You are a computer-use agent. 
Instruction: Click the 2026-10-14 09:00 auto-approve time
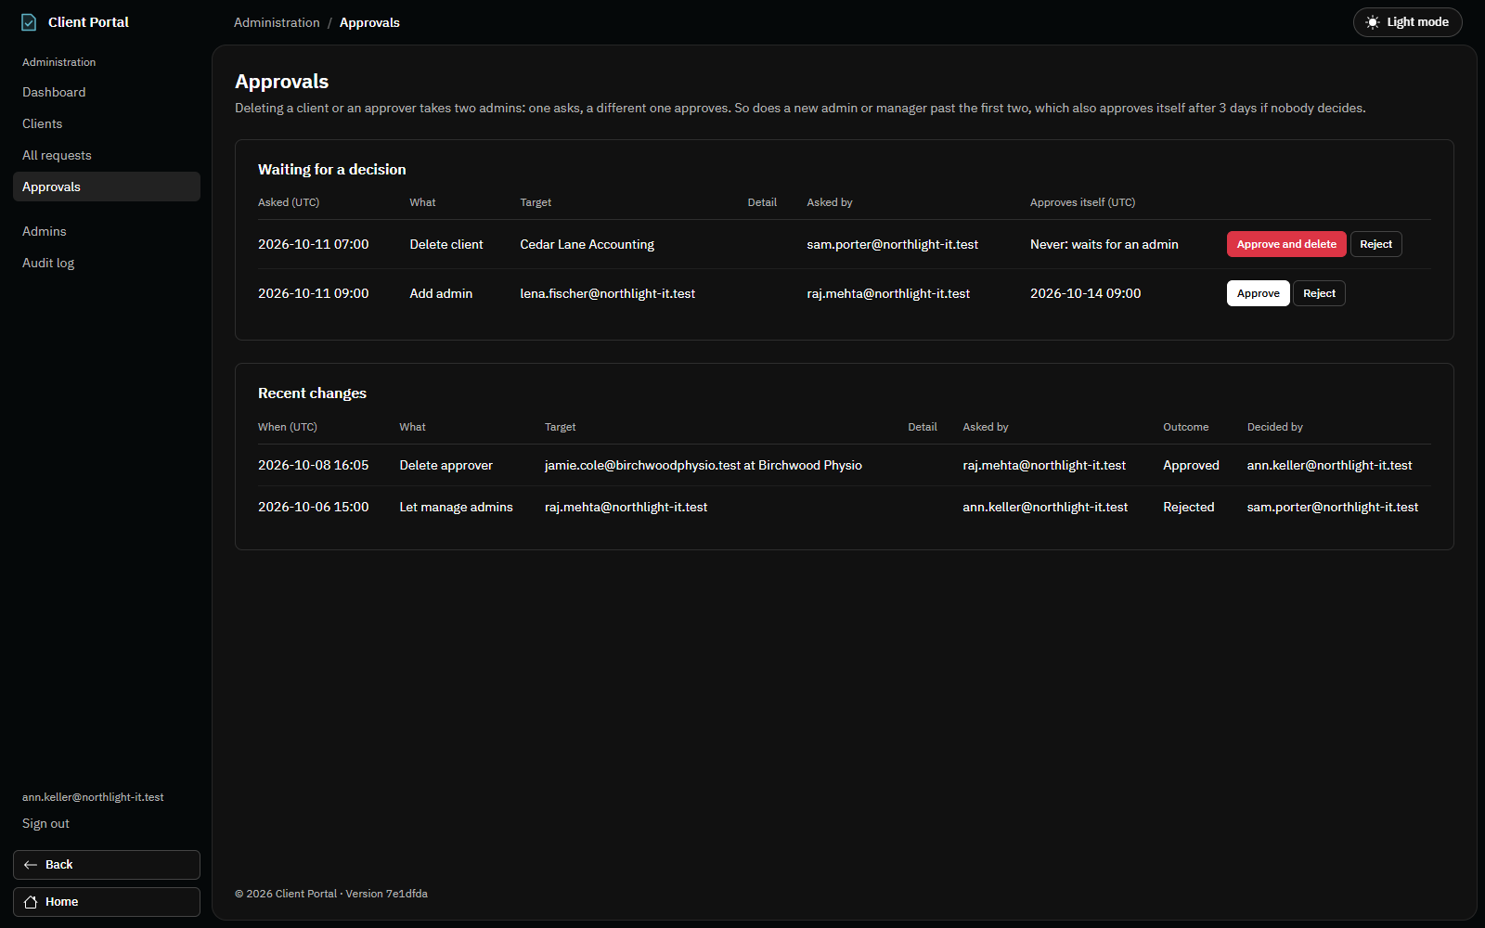pos(1085,293)
